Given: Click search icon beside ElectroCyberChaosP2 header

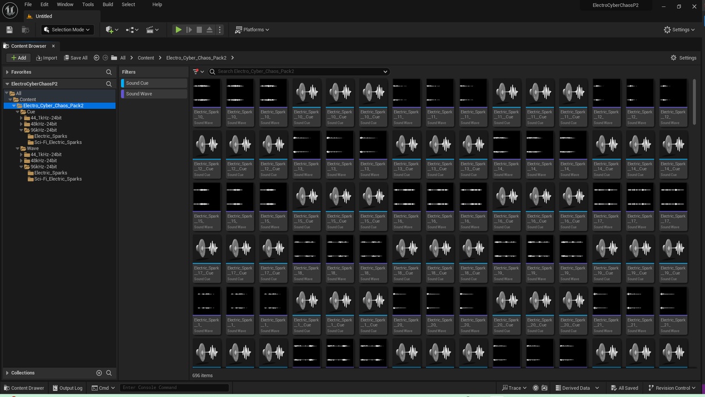Looking at the screenshot, I should click(109, 84).
